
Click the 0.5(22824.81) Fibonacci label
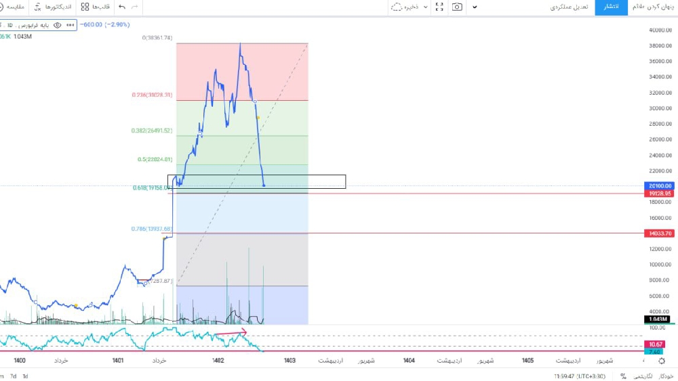point(155,159)
